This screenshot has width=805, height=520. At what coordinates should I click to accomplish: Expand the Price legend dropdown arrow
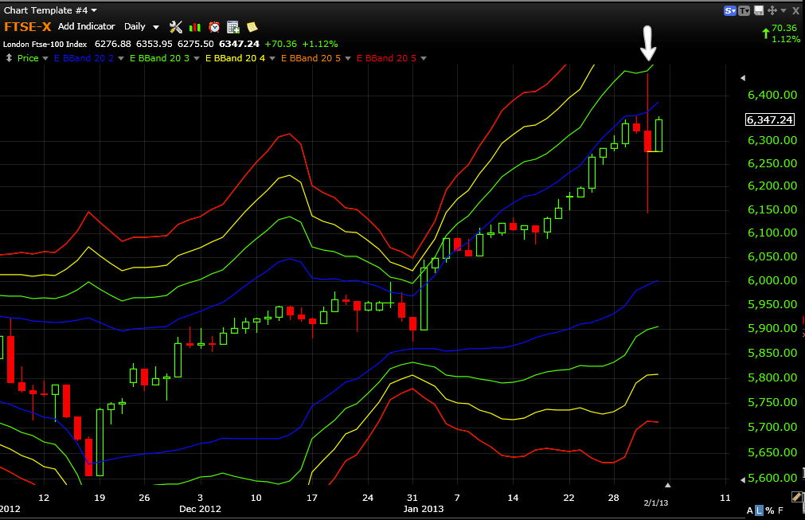[45, 58]
